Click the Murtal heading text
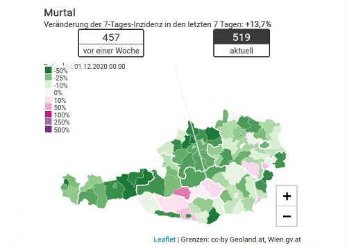Viewport: 347px width, 250px height. click(60, 12)
